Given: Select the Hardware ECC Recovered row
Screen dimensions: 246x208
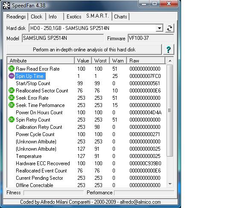Looking at the screenshot, I should coord(87,163).
